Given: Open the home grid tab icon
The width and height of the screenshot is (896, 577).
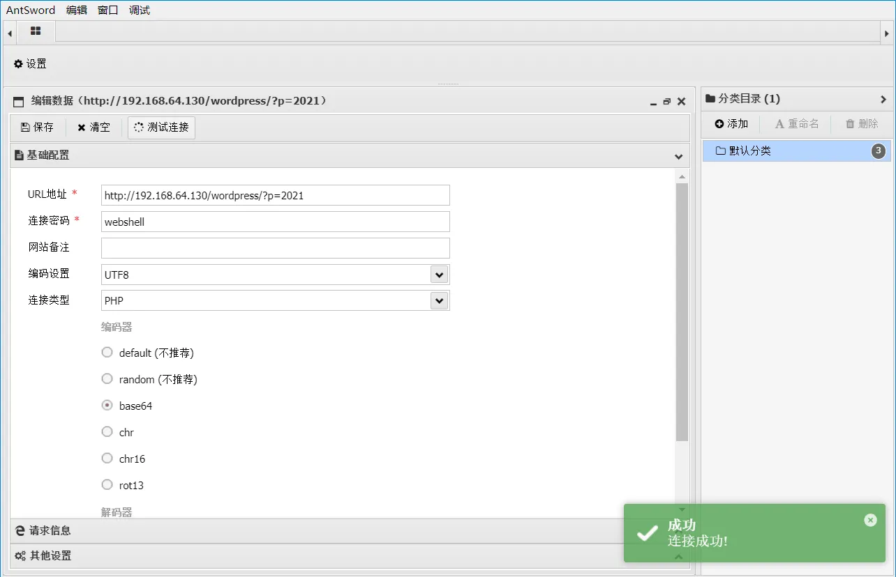Looking at the screenshot, I should point(36,31).
